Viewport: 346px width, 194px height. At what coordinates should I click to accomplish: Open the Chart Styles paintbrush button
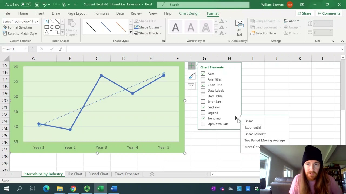(x=191, y=76)
